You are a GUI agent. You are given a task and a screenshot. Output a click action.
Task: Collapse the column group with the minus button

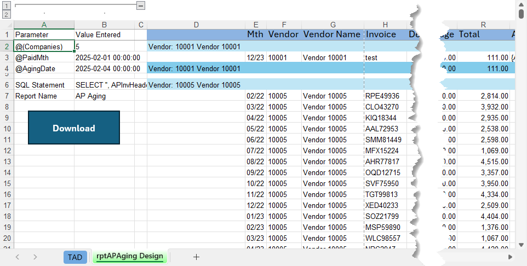coord(141,5)
